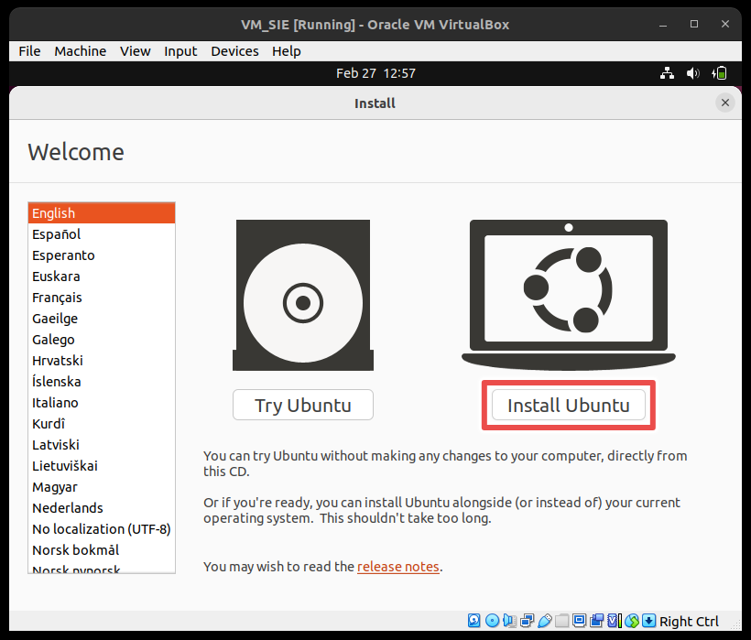Select No localization (UTF-8) in the list
The width and height of the screenshot is (751, 640).
(x=102, y=529)
